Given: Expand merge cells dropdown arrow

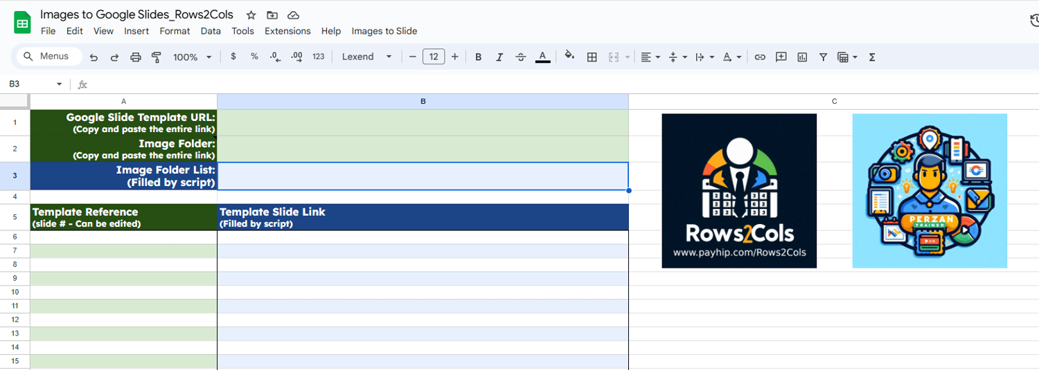Looking at the screenshot, I should pyautogui.click(x=628, y=57).
